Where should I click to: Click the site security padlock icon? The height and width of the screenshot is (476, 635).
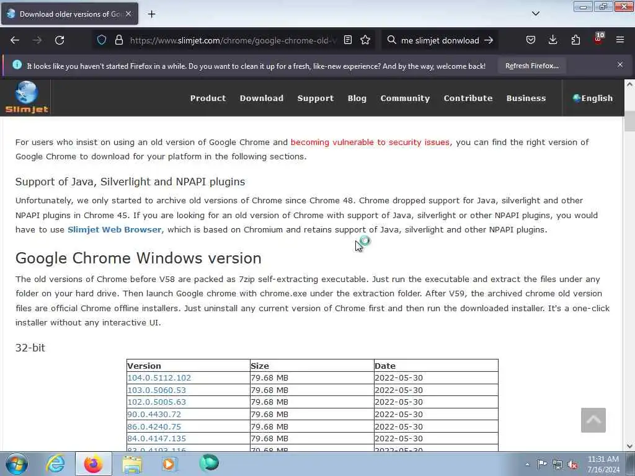click(118, 40)
